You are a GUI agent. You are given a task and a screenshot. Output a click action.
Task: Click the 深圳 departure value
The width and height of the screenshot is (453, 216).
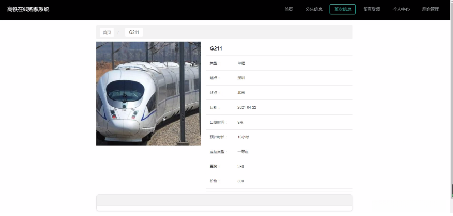pyautogui.click(x=241, y=78)
